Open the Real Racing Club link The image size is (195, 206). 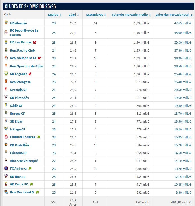tap(23, 50)
